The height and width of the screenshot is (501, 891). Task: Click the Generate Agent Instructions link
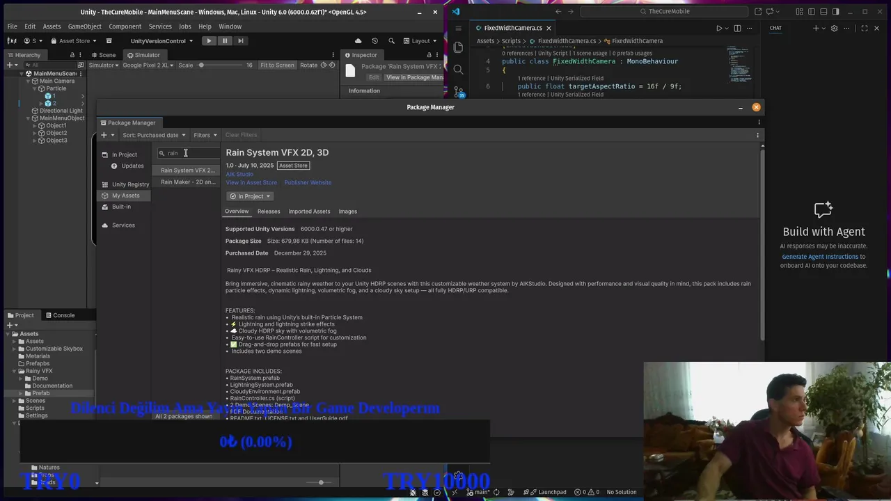pos(820,257)
